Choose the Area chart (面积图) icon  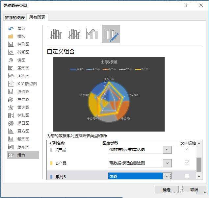click(11, 76)
